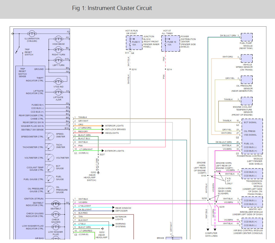Select the Engine Coolant Temperature Sensor box
The image size is (275, 243).
coord(246,101)
